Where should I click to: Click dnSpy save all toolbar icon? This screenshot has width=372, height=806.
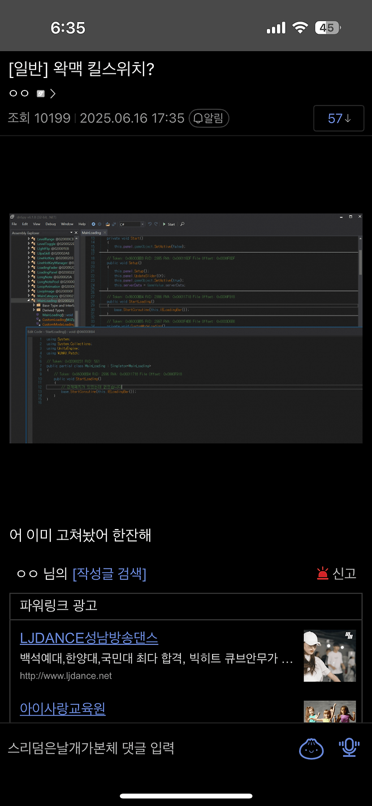click(114, 224)
